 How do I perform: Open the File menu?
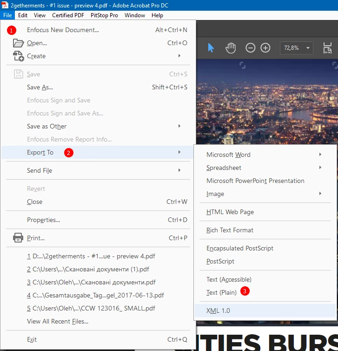7,15
